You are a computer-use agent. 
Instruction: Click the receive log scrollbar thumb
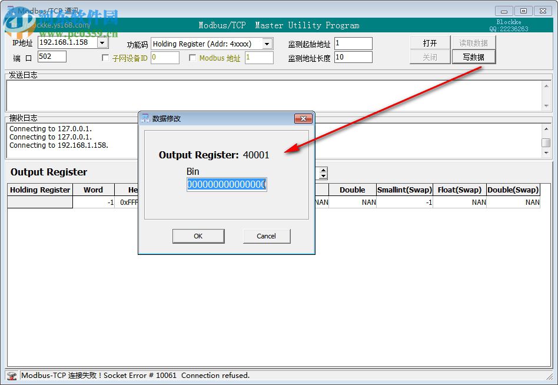[546, 142]
